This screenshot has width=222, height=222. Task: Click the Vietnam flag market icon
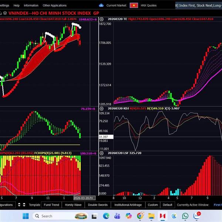[134, 6]
